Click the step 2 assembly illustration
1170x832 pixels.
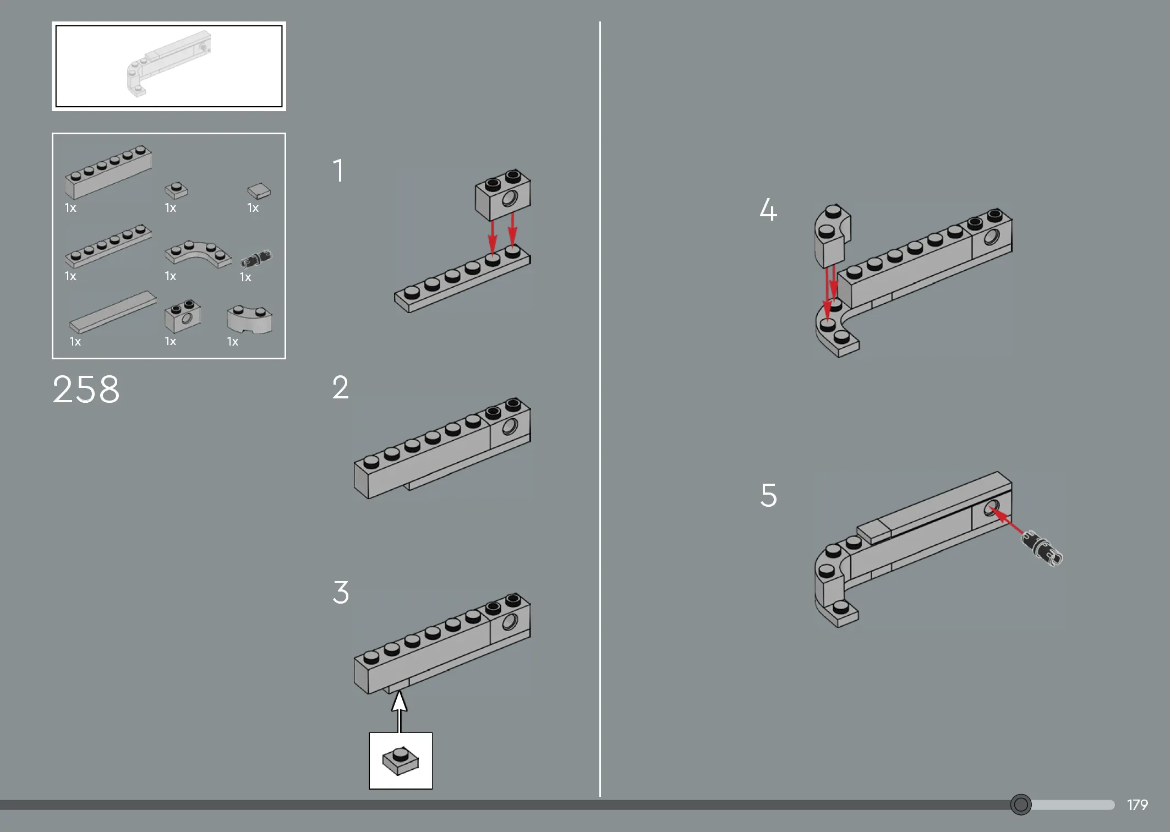[x=442, y=448]
